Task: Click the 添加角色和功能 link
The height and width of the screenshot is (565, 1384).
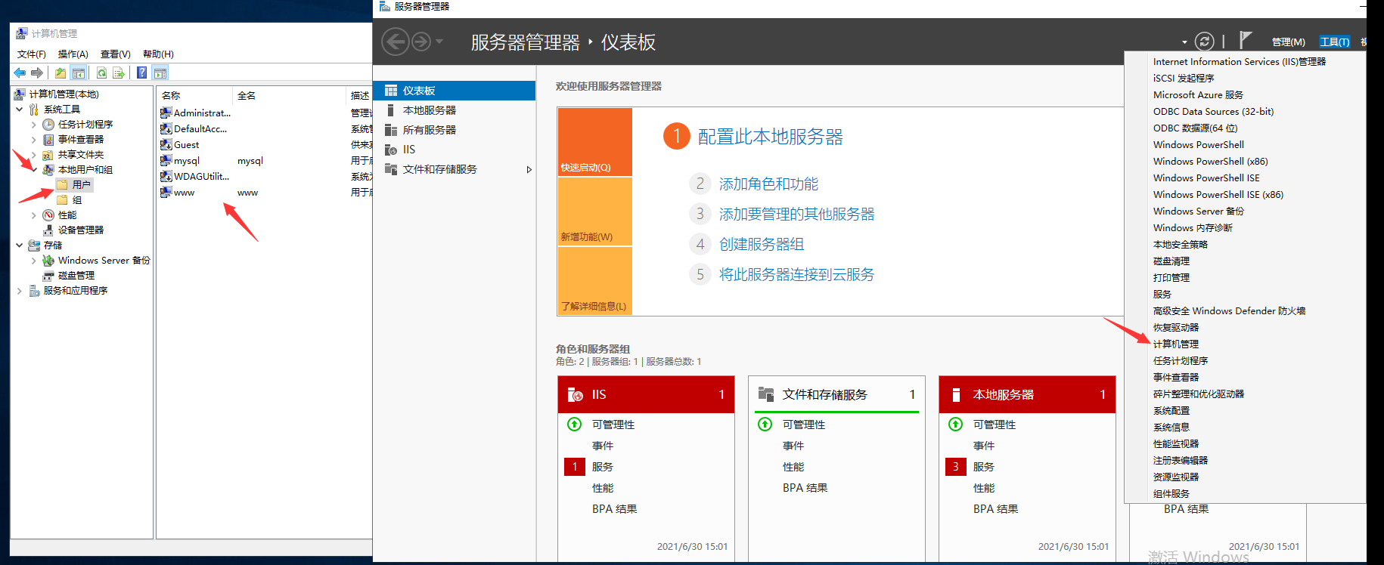Action: [x=768, y=184]
